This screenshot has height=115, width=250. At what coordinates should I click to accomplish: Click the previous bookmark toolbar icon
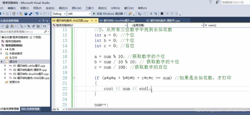[x=167, y=14]
